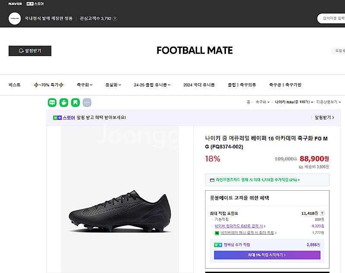The width and height of the screenshot is (345, 273).
Task: Expand the 축구화 menu dropdown
Action: (85, 85)
